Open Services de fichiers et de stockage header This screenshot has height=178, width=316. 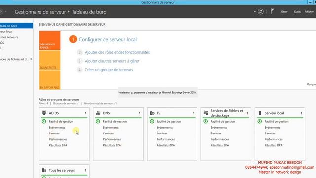226,113
